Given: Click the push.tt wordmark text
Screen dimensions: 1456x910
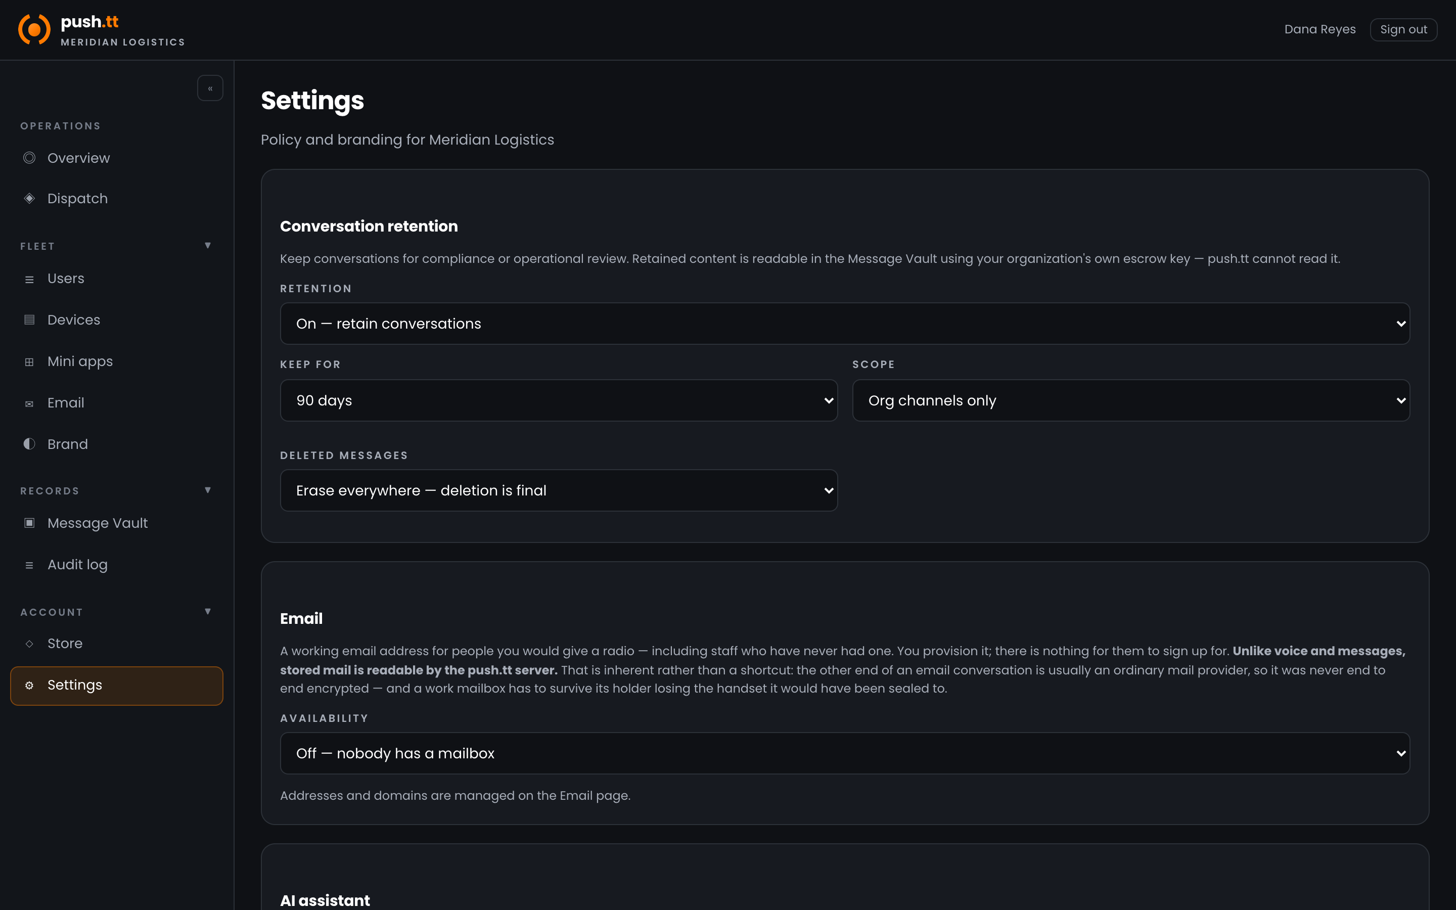Looking at the screenshot, I should point(89,22).
